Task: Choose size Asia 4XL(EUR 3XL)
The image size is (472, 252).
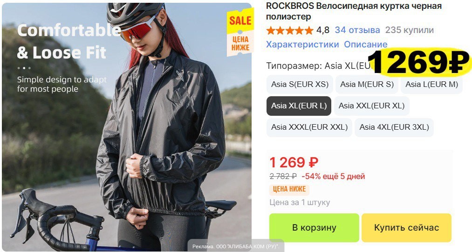Action: (x=394, y=127)
